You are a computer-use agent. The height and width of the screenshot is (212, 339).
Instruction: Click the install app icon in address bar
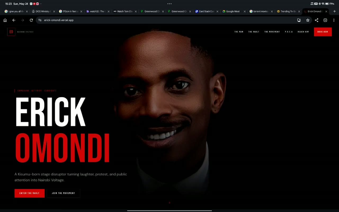click(299, 20)
